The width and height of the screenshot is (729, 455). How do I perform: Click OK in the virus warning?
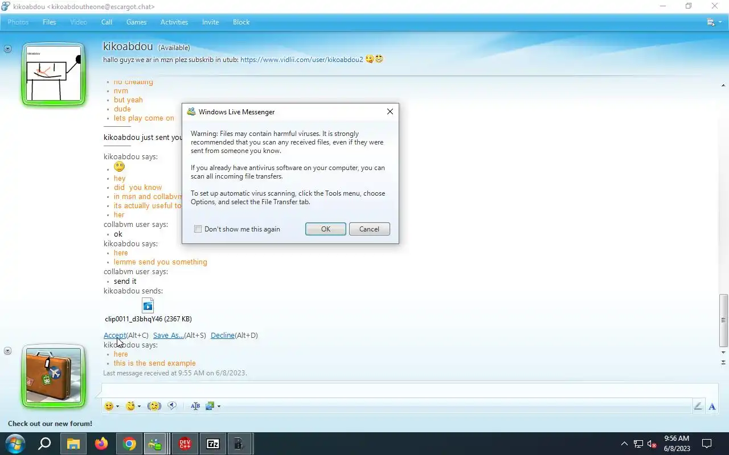tap(326, 229)
